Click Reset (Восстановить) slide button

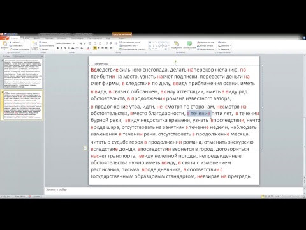click(47, 45)
